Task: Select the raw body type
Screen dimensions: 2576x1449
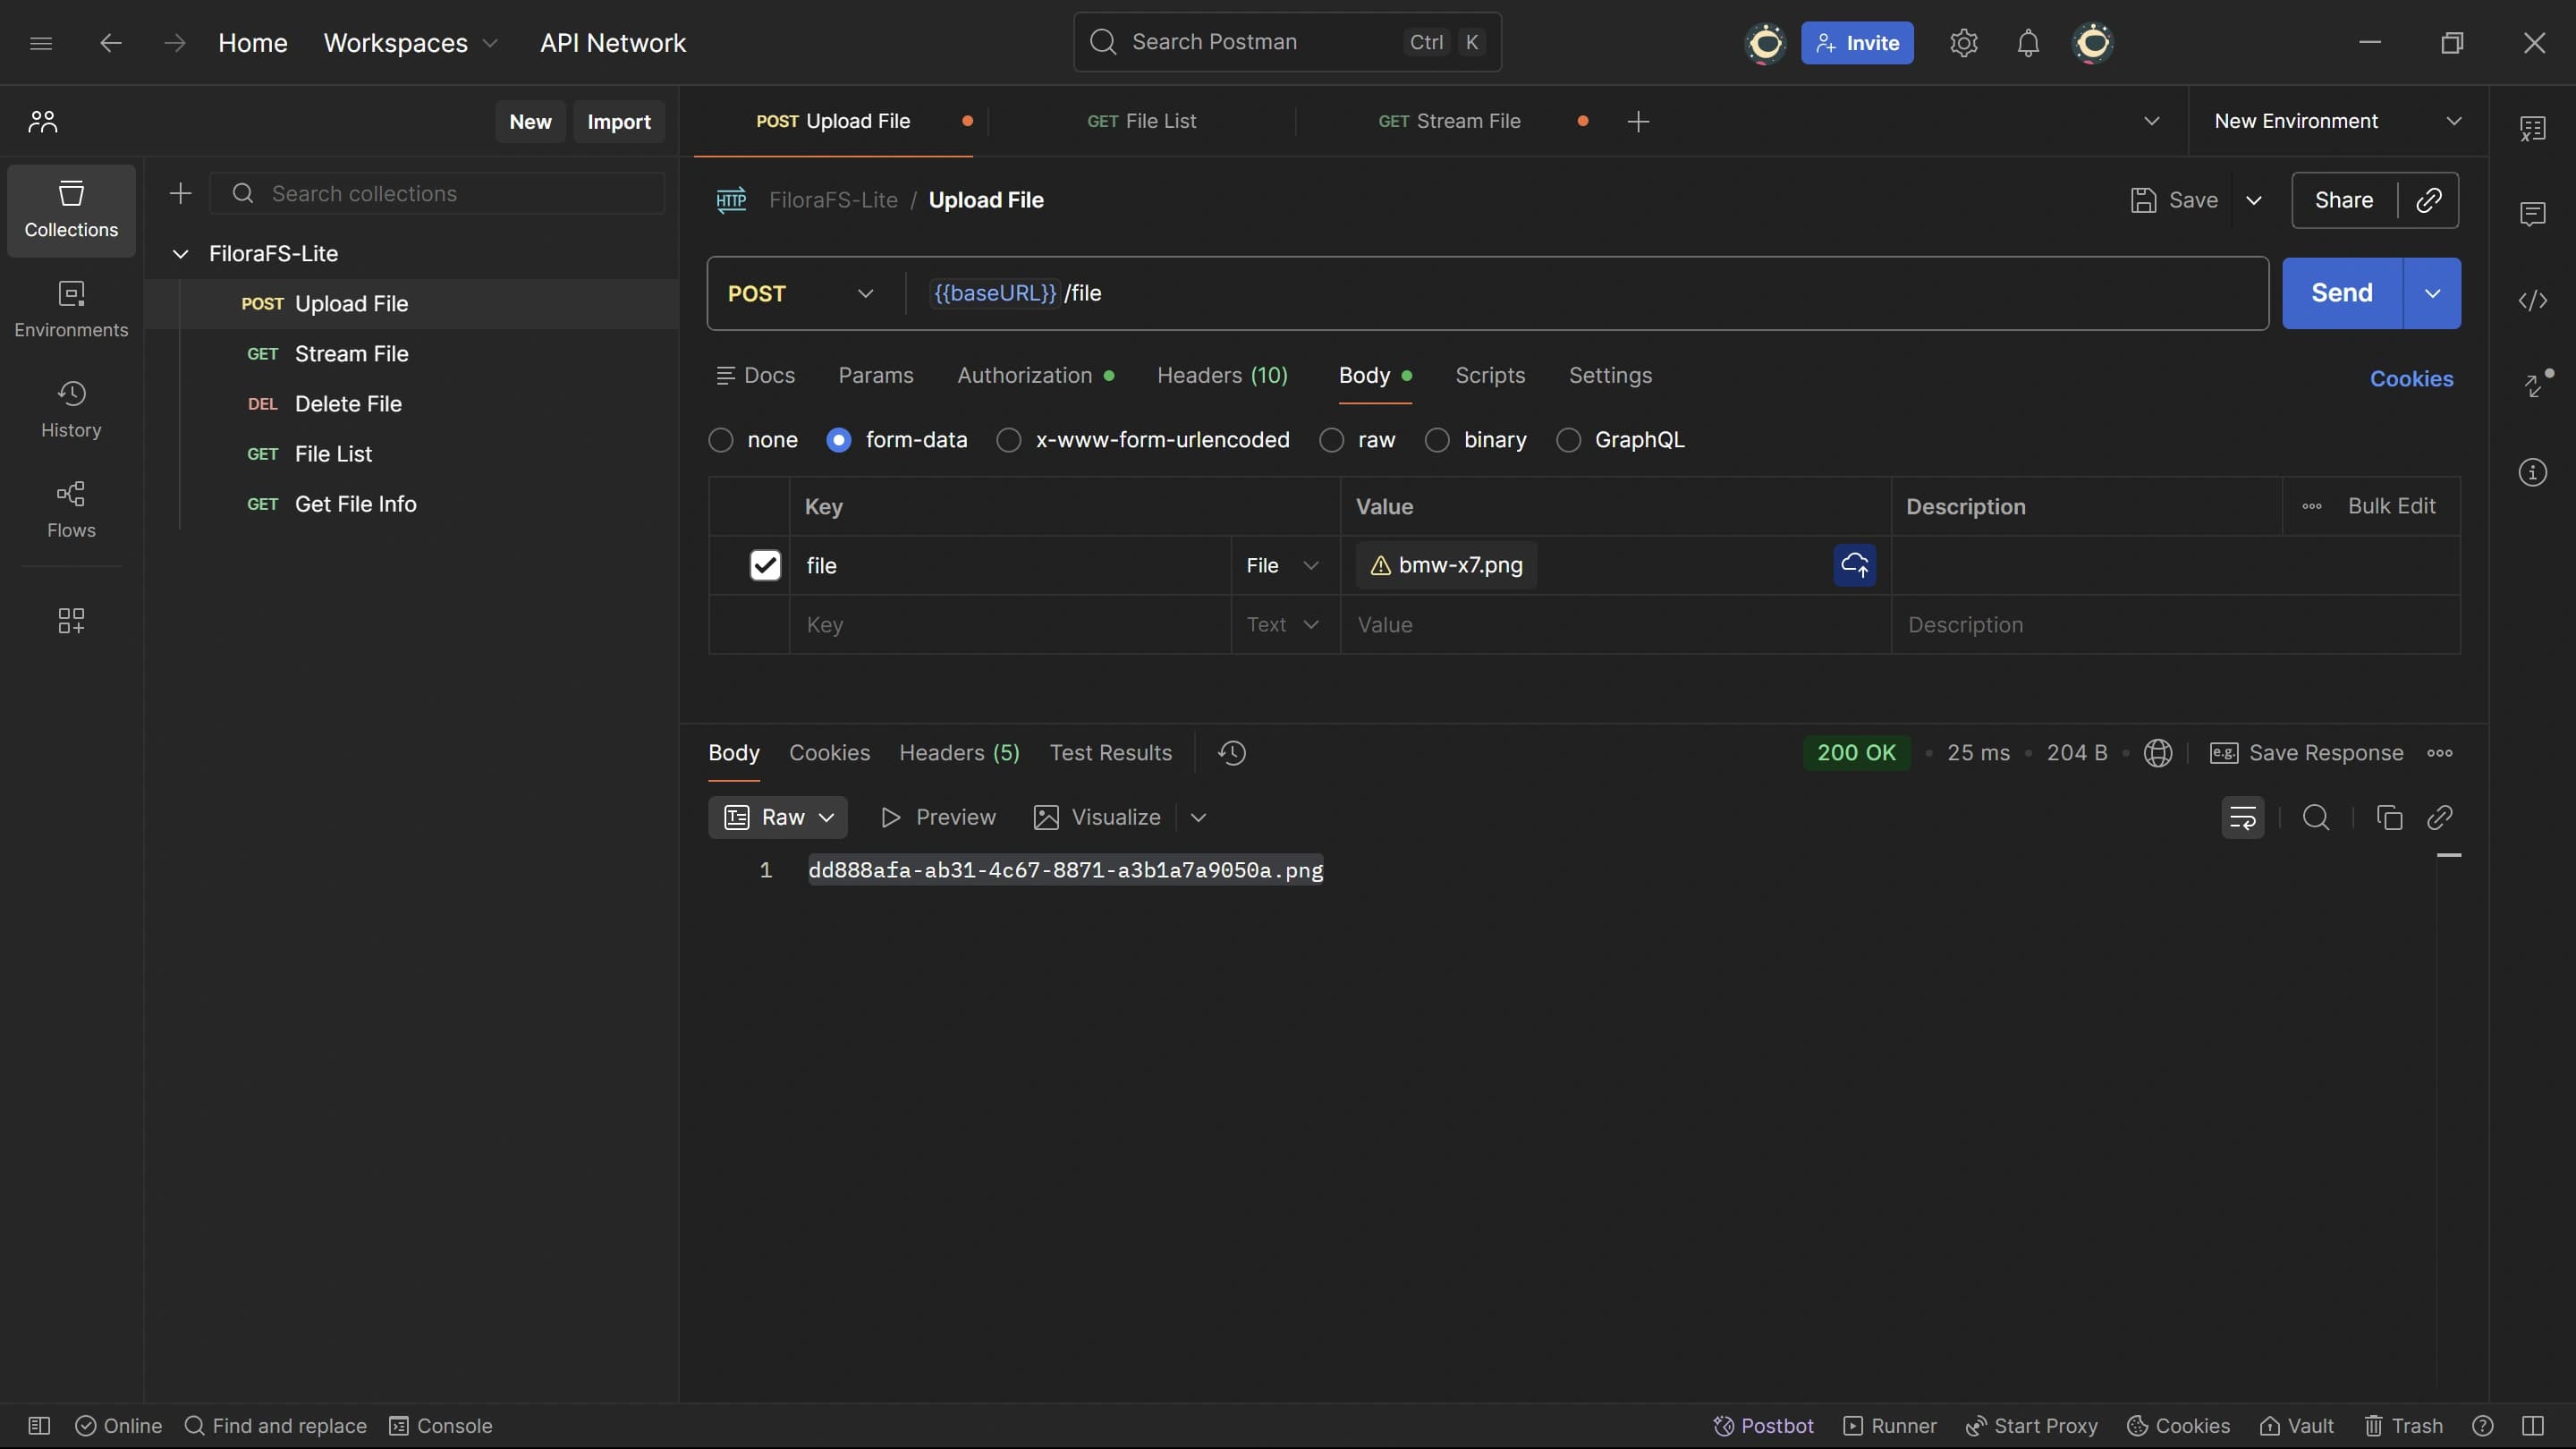Action: (1331, 440)
